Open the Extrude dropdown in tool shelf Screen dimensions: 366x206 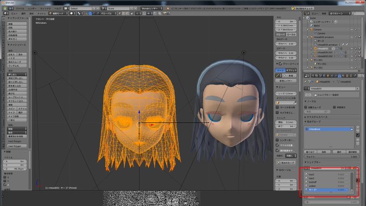point(17,74)
